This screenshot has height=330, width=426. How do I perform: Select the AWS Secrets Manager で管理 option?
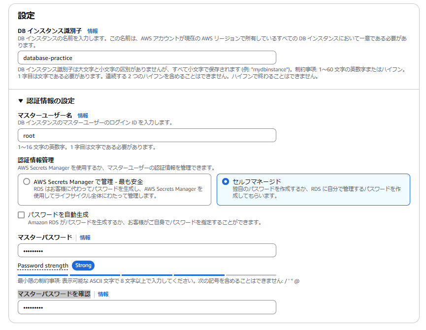[x=24, y=180]
